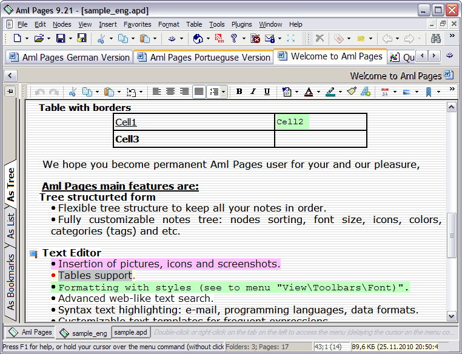This screenshot has height=354, width=462.
Task: Click the styled letter A with plus icon
Action: click(x=366, y=92)
